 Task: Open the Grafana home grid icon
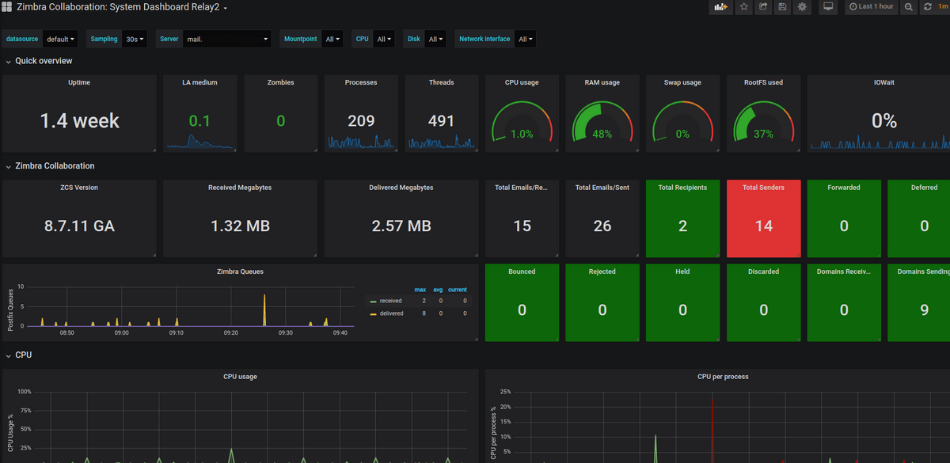click(8, 7)
